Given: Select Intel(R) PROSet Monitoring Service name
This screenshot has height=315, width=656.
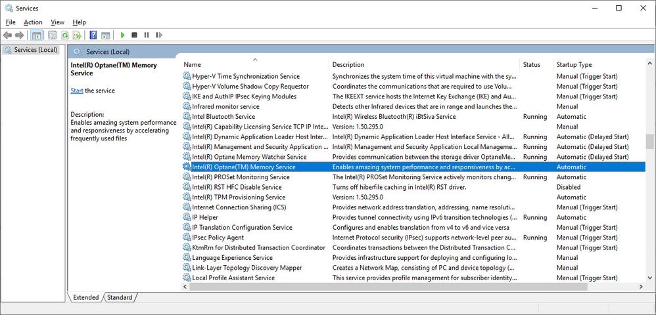Looking at the screenshot, I should tap(241, 177).
